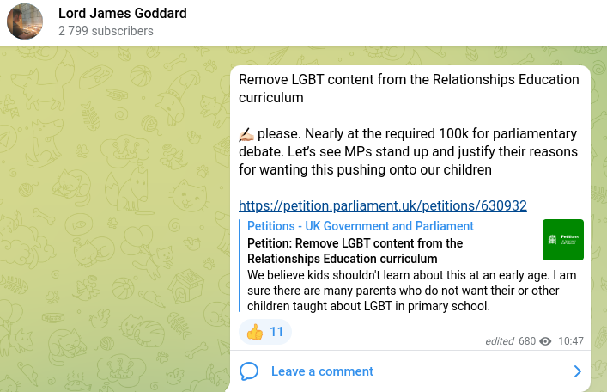The image size is (607, 392).
Task: Click the writing hand emoji in message
Action: tap(246, 134)
